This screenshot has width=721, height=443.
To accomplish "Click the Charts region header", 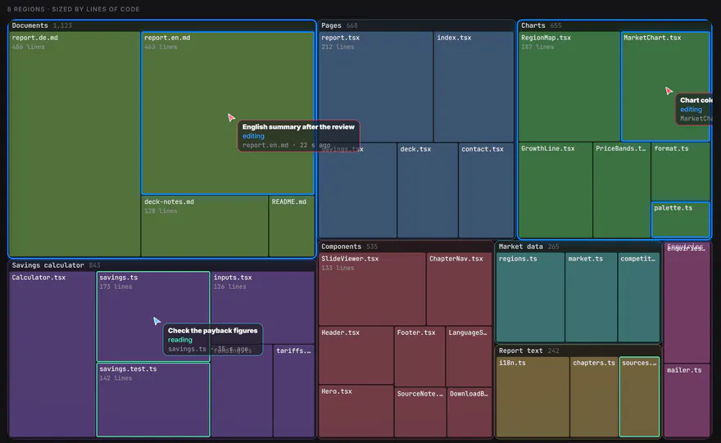I will [x=614, y=25].
